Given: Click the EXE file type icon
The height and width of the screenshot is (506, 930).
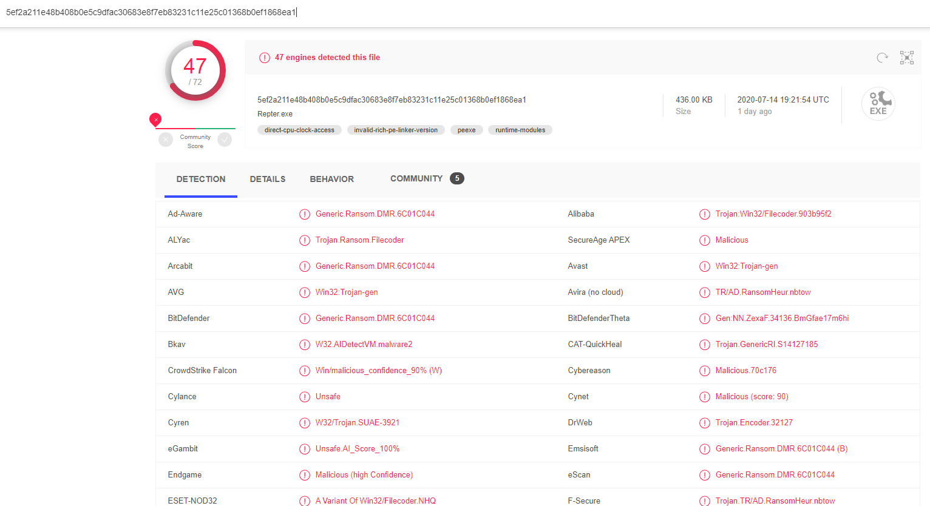Looking at the screenshot, I should pyautogui.click(x=878, y=104).
